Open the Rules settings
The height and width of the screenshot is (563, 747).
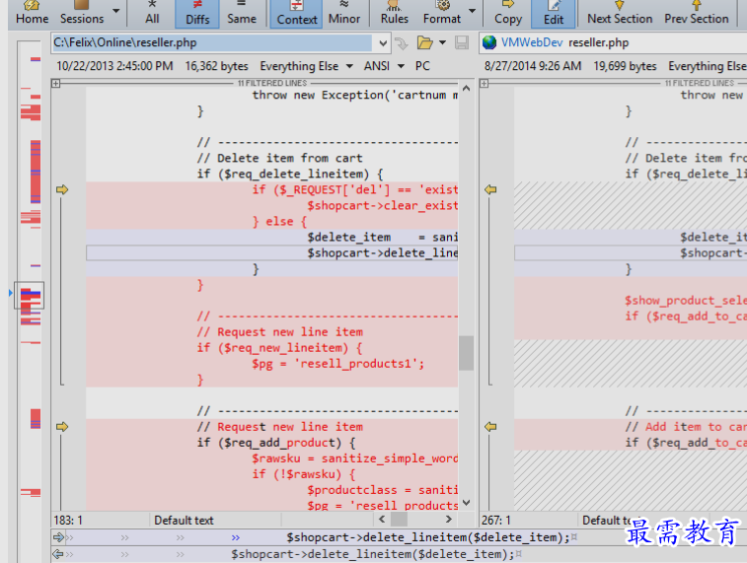394,14
